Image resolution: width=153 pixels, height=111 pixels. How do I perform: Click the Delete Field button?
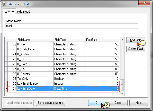tap(136, 49)
